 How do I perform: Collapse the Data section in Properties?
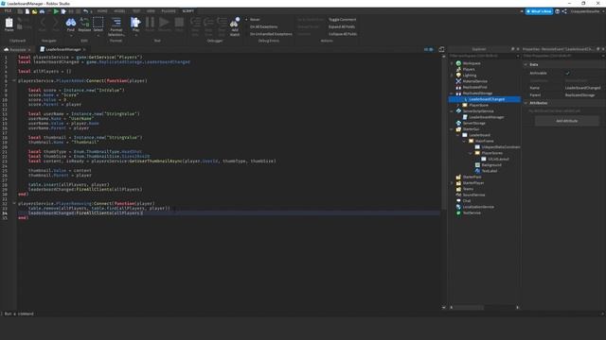(526, 65)
